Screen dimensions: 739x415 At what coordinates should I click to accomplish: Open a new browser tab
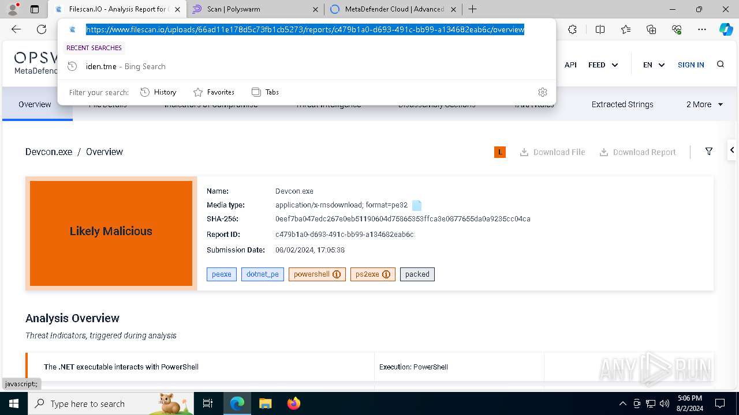click(x=472, y=9)
